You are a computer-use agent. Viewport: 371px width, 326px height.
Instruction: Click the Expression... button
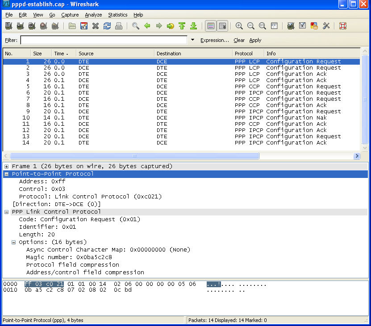point(214,40)
